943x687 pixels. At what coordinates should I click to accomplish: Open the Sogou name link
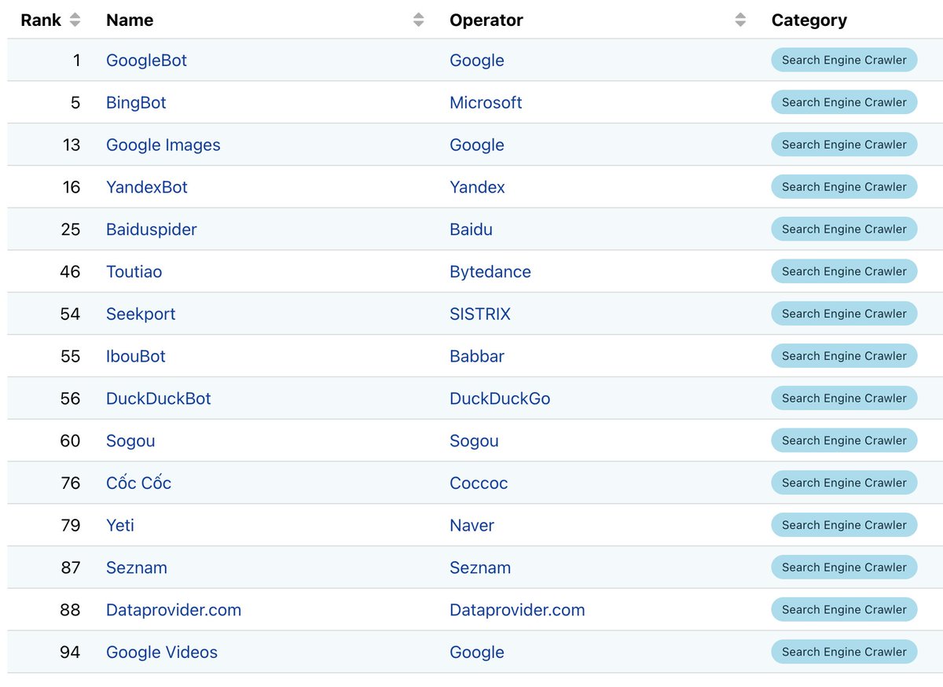click(x=130, y=441)
